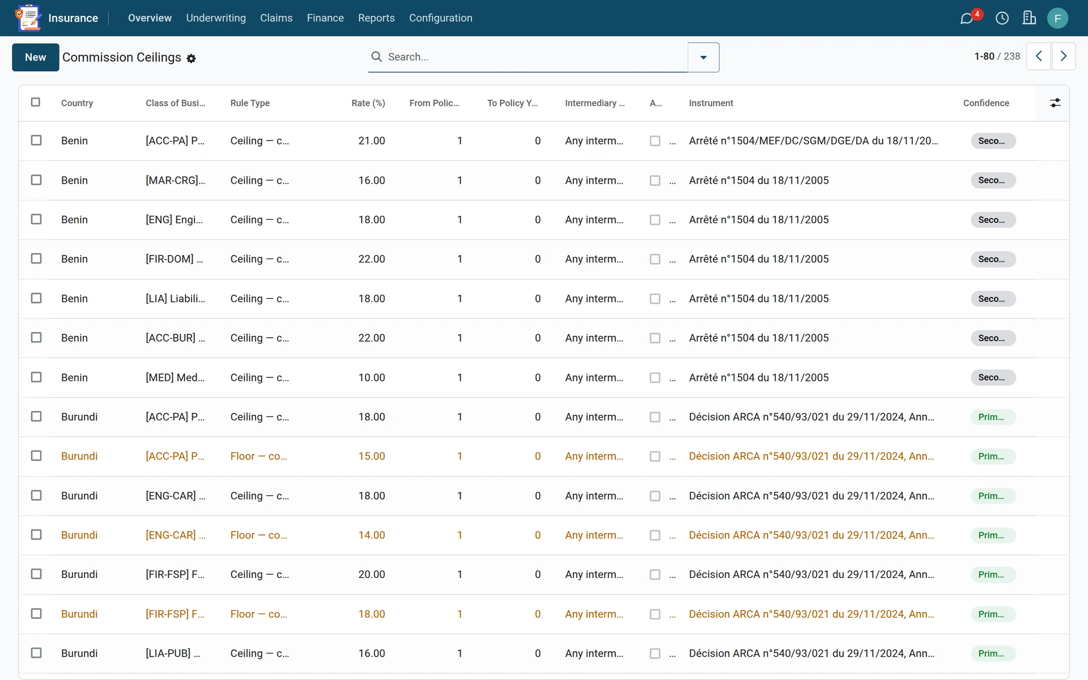
Task: Sort by the Country column header
Action: pyautogui.click(x=77, y=103)
